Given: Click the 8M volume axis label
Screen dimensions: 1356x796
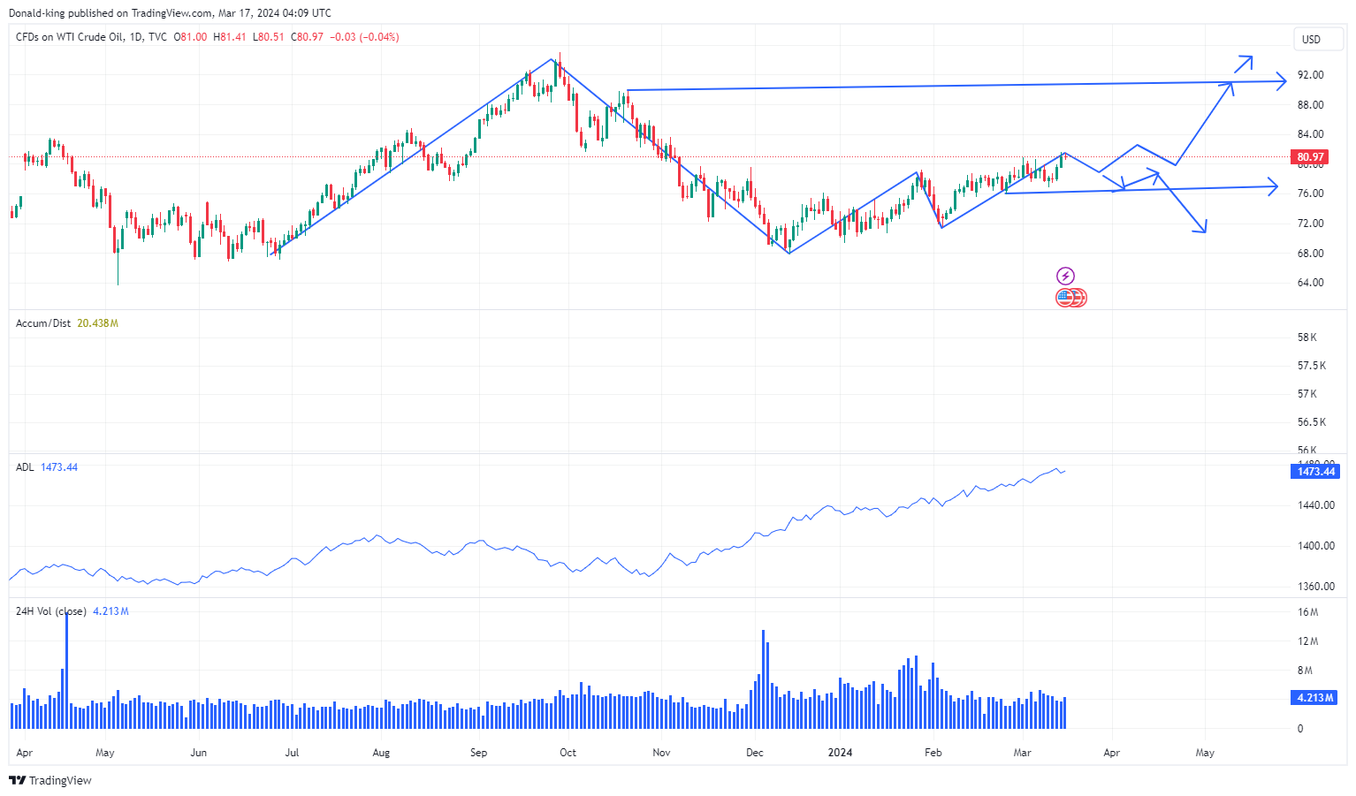Looking at the screenshot, I should coord(1305,671).
